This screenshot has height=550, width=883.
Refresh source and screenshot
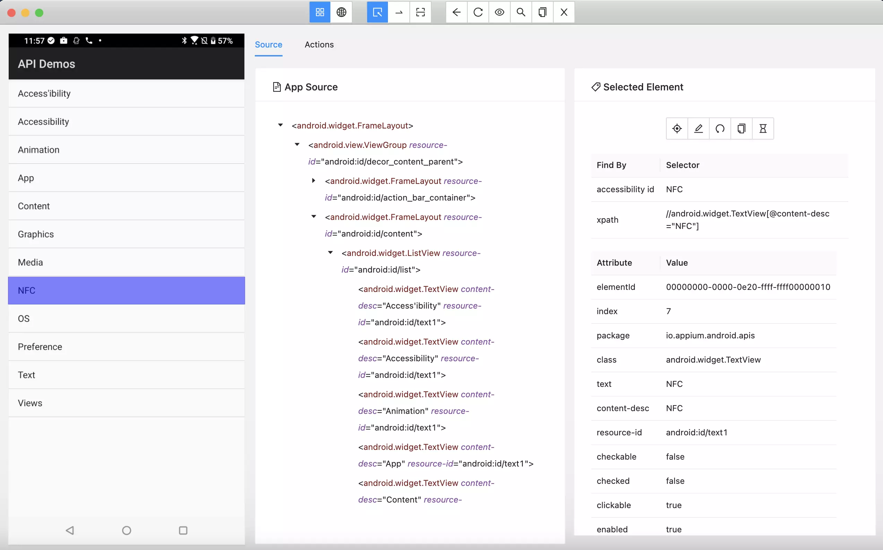[x=478, y=12]
